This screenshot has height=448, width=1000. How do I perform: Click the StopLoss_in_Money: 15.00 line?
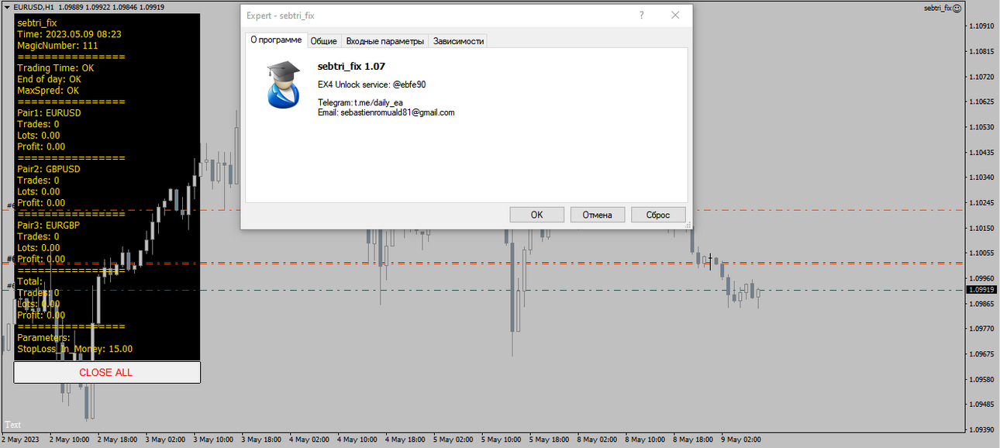click(x=74, y=349)
